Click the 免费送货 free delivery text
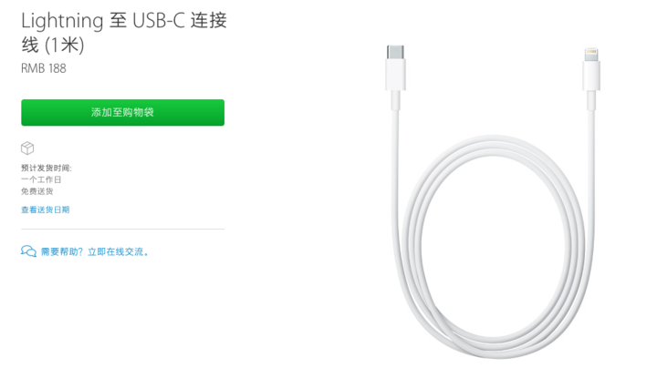The image size is (657, 378). point(36,191)
